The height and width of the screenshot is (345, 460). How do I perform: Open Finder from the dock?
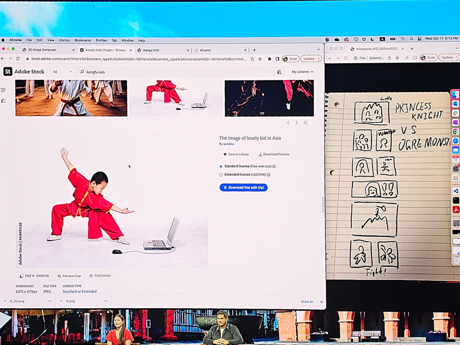click(455, 94)
